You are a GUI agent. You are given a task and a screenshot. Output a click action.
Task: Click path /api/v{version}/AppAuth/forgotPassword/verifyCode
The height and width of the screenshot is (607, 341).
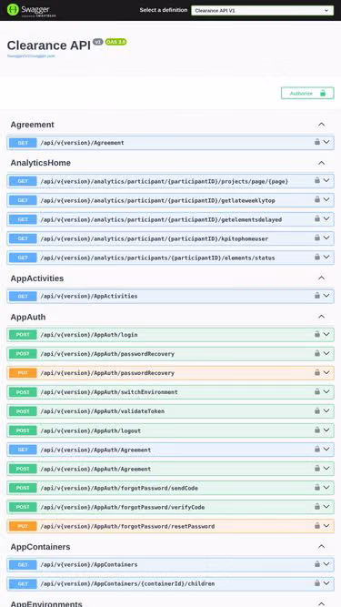(x=123, y=507)
